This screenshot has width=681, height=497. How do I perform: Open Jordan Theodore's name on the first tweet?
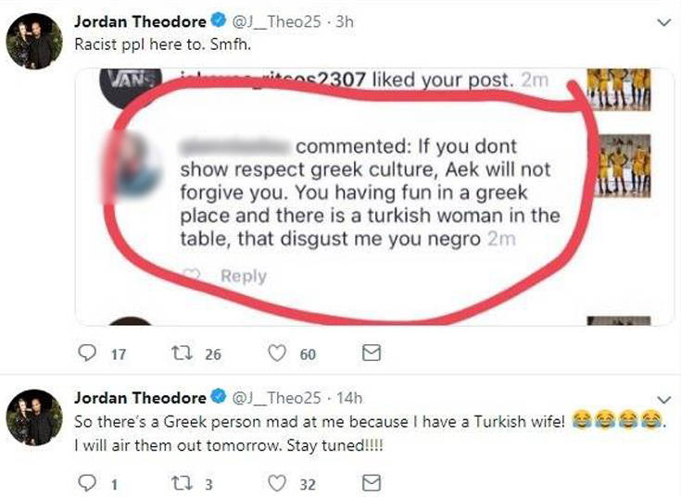click(x=140, y=21)
